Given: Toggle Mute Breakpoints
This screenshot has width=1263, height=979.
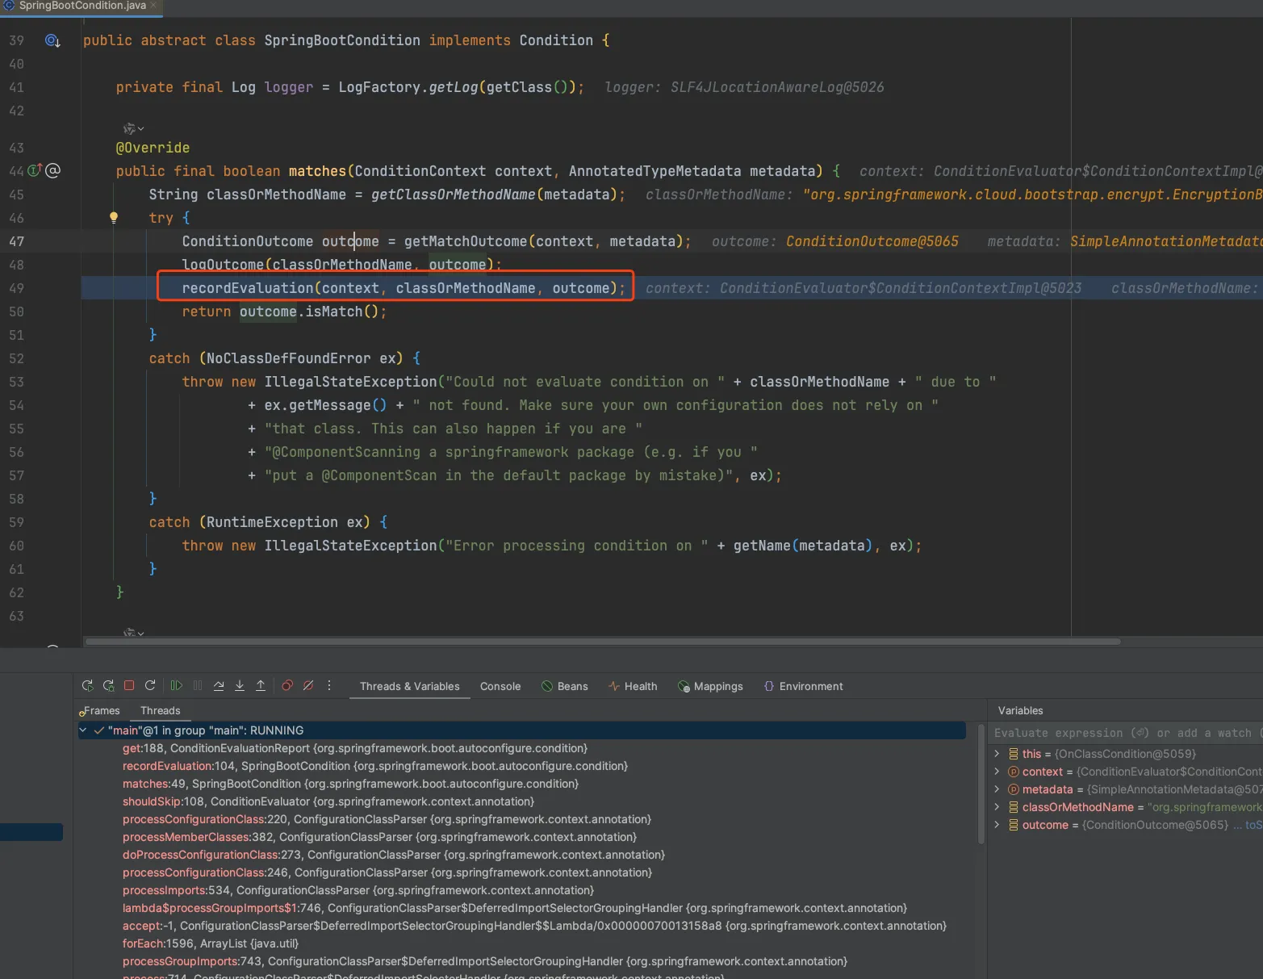Looking at the screenshot, I should 308,686.
